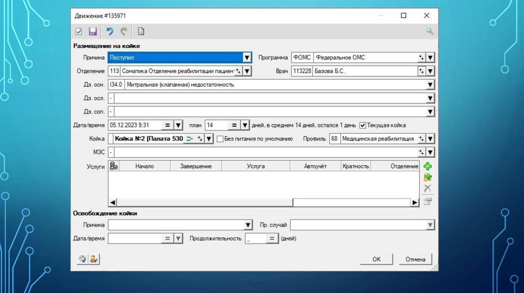This screenshot has height=293, width=524.
Task: Uncheck the Текущая койка checkbox
Action: coord(363,125)
